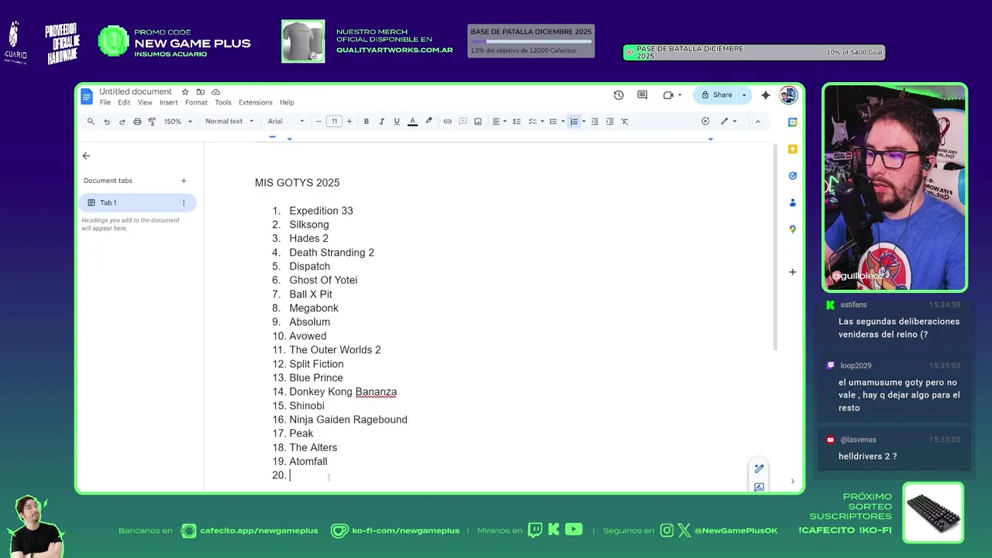
Task: Open editing mode pencil dropdown
Action: [728, 121]
